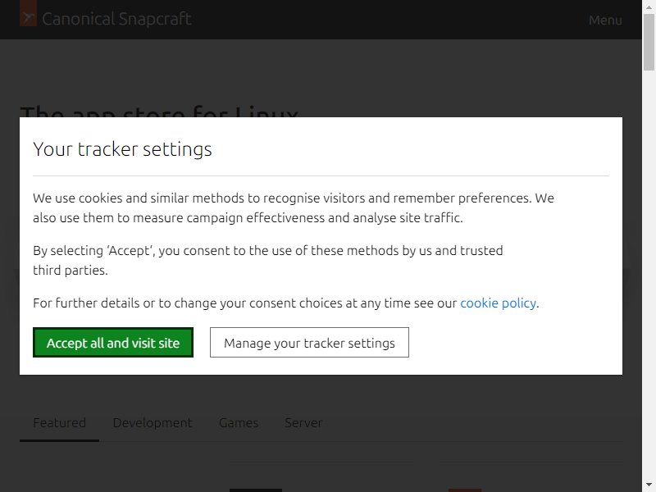Click the vertical scrollbar thumb
This screenshot has width=656, height=492.
649,42
